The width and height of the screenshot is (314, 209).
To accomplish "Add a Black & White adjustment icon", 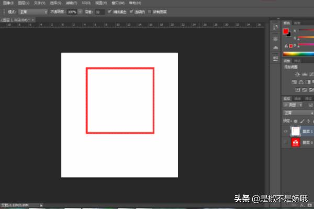I will (x=308, y=82).
